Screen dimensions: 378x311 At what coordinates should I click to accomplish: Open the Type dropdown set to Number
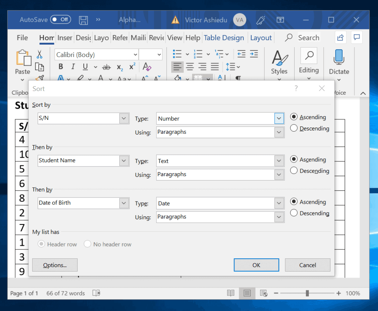tap(279, 118)
